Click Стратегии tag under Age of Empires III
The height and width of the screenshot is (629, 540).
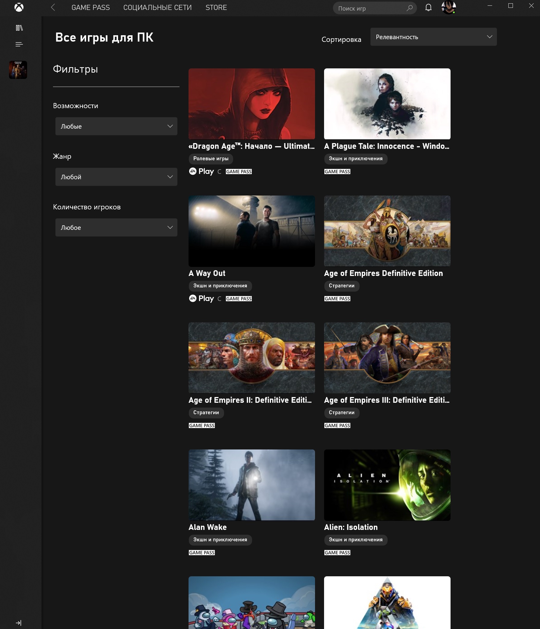(342, 413)
